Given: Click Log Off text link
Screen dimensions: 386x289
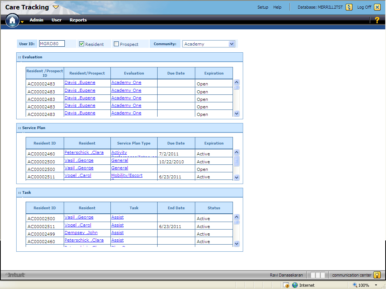Looking at the screenshot, I should (x=364, y=7).
